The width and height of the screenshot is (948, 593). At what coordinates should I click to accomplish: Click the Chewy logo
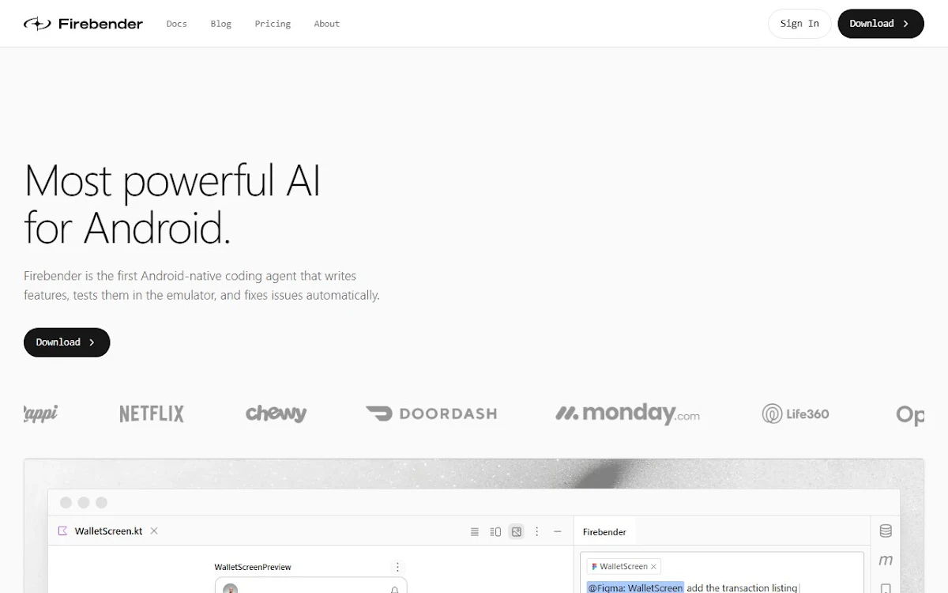coord(276,413)
